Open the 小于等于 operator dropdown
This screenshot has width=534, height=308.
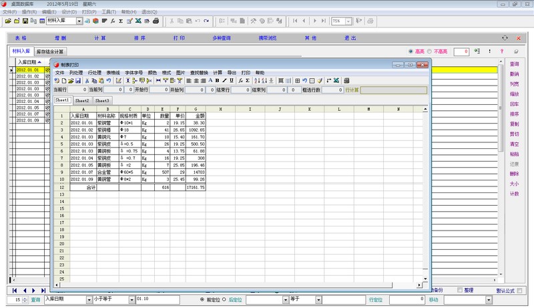[x=131, y=300]
